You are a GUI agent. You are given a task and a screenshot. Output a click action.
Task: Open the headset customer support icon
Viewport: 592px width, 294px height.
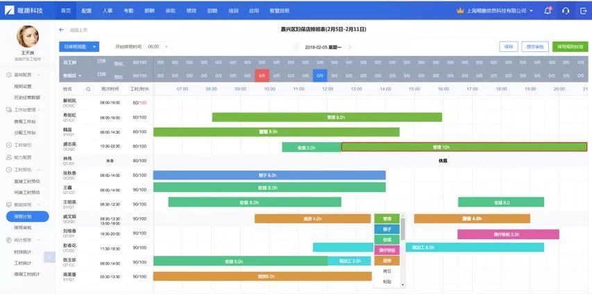click(x=566, y=10)
